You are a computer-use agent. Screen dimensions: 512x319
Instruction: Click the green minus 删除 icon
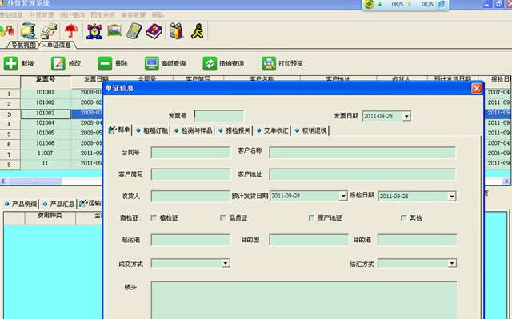click(105, 63)
